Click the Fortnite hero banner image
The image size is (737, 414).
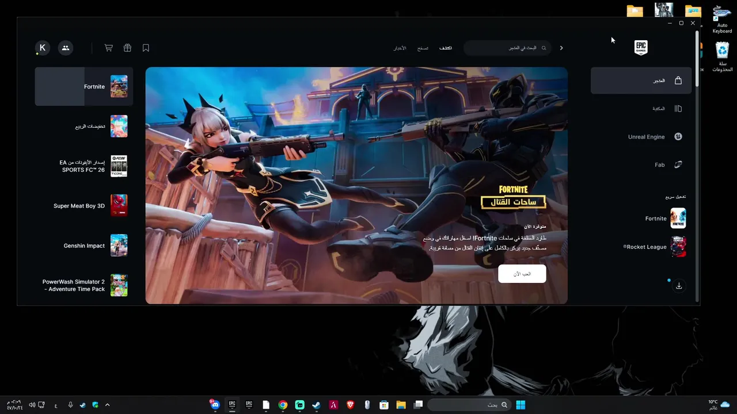pyautogui.click(x=356, y=185)
